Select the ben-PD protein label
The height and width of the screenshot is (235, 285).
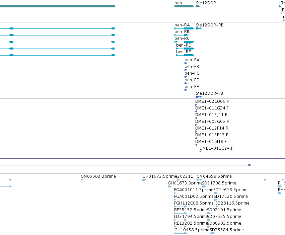(x=192, y=80)
